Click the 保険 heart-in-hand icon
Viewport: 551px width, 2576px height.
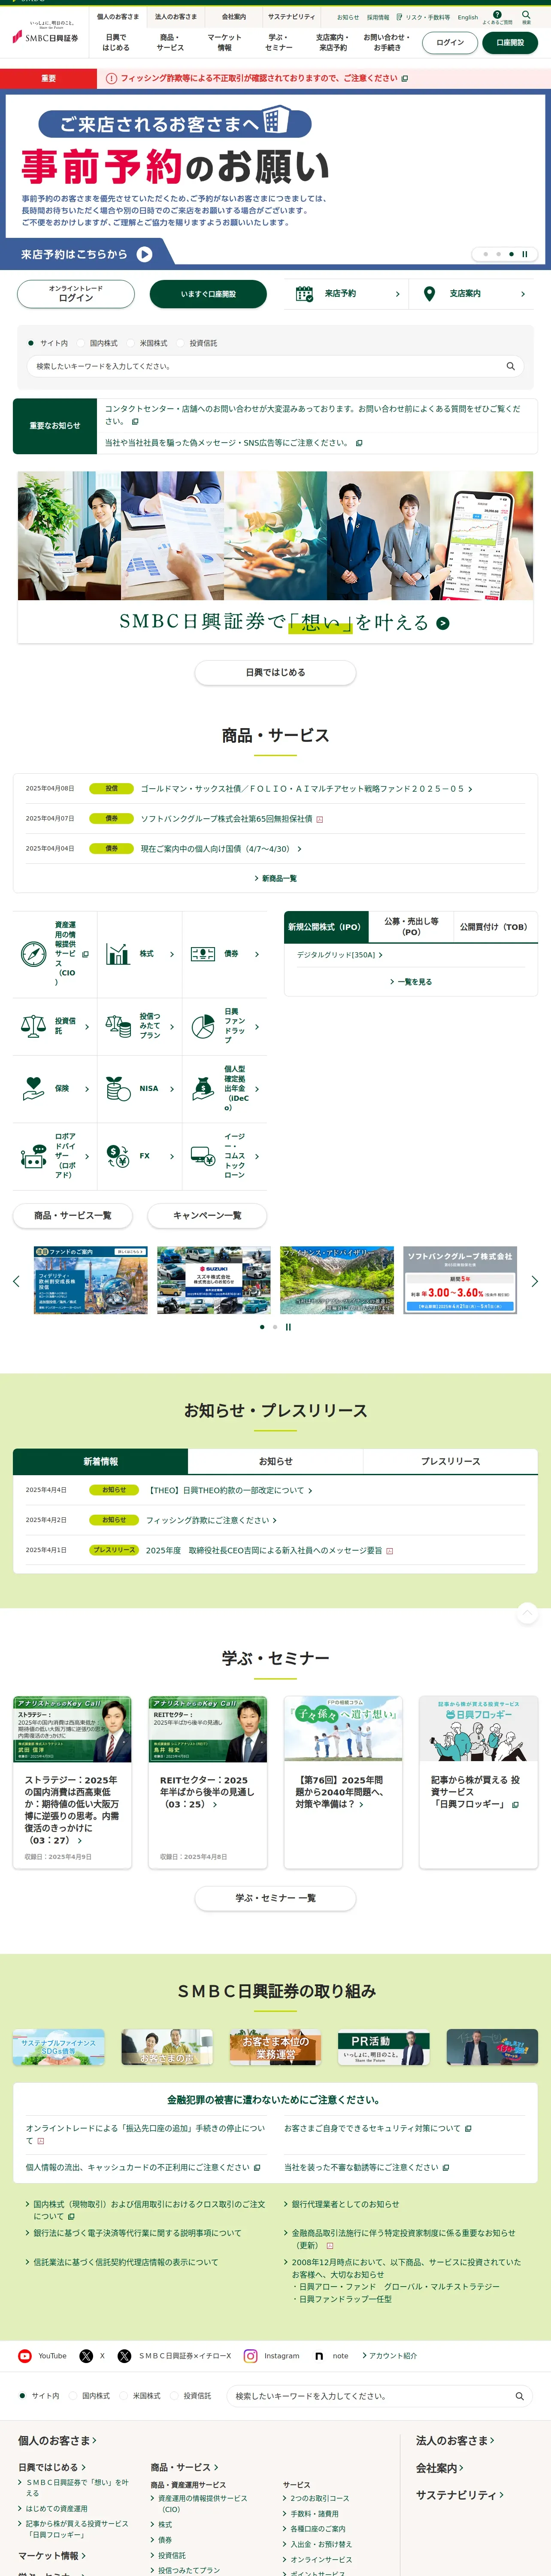pyautogui.click(x=33, y=1088)
